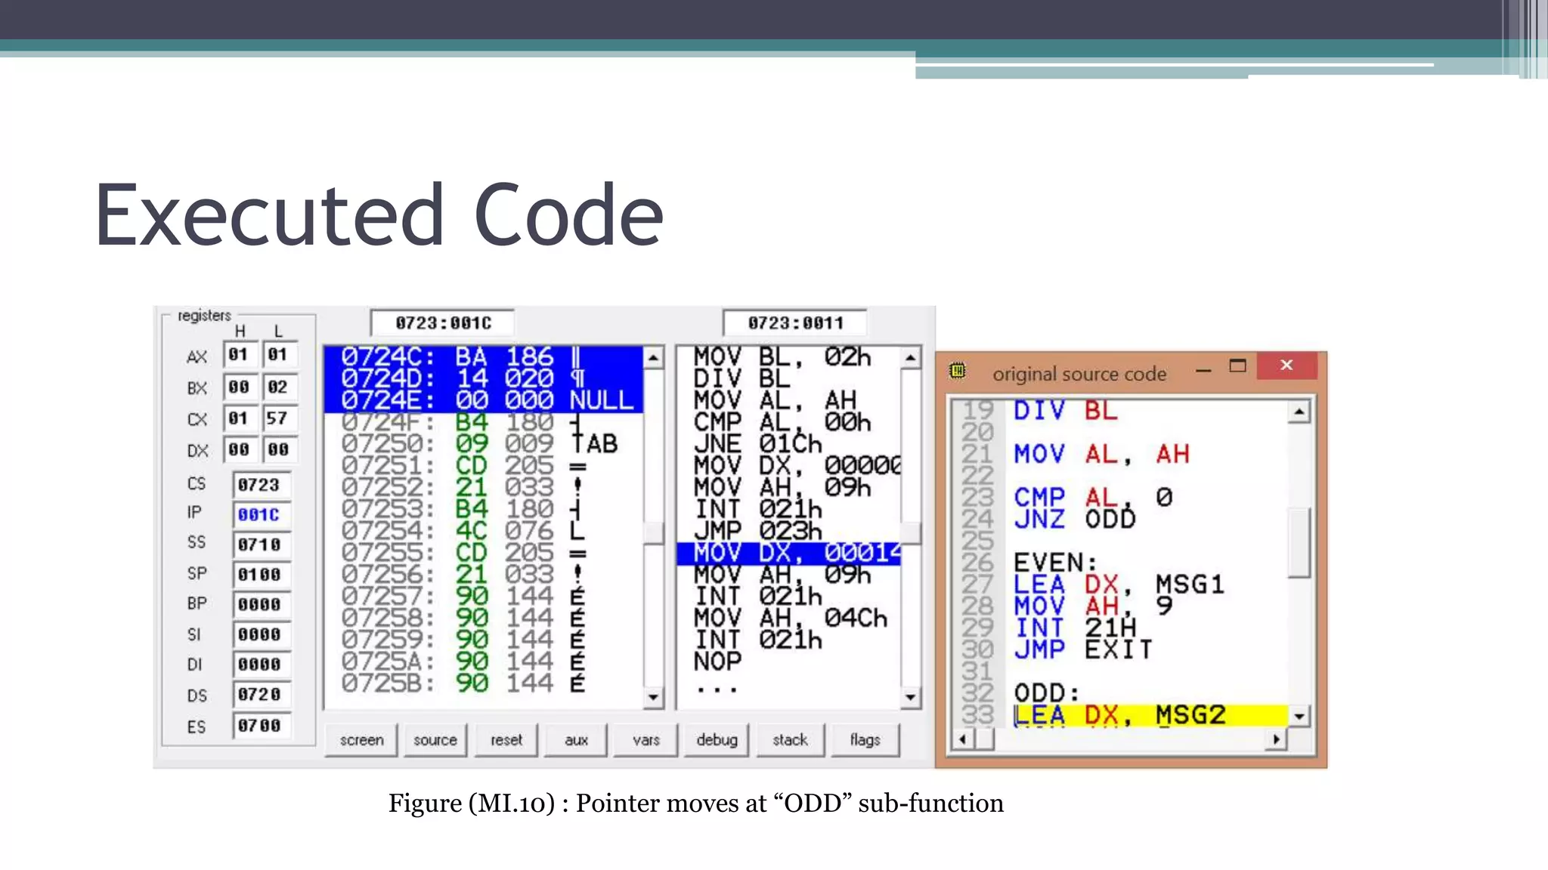Select source line LEA DX, MSG1
The image size is (1548, 870).
point(1120,585)
